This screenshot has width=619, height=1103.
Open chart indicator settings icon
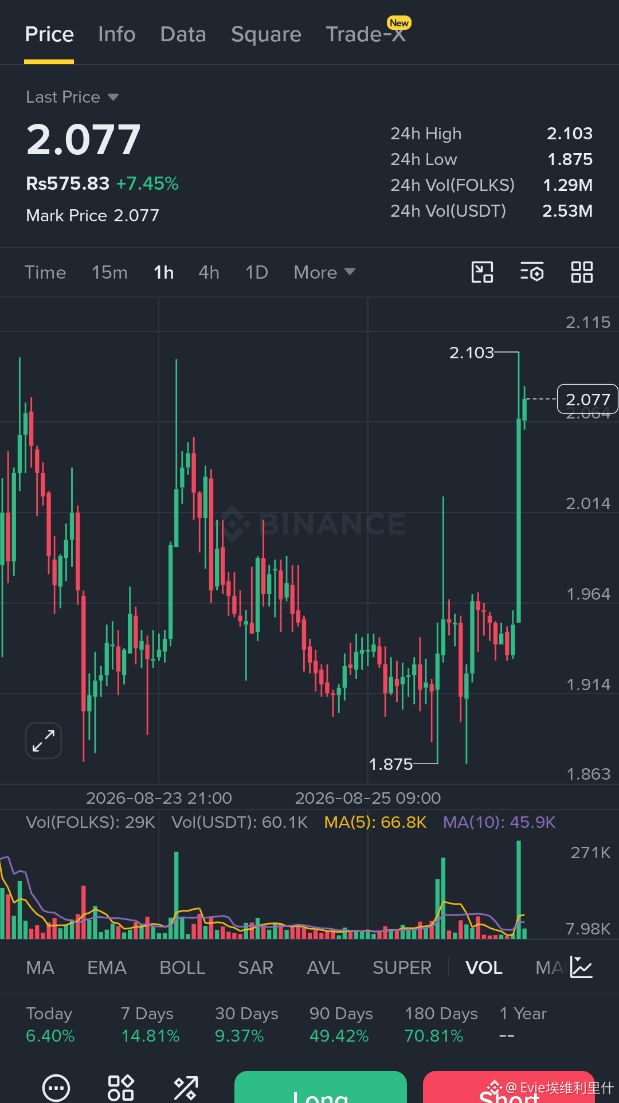click(x=532, y=272)
